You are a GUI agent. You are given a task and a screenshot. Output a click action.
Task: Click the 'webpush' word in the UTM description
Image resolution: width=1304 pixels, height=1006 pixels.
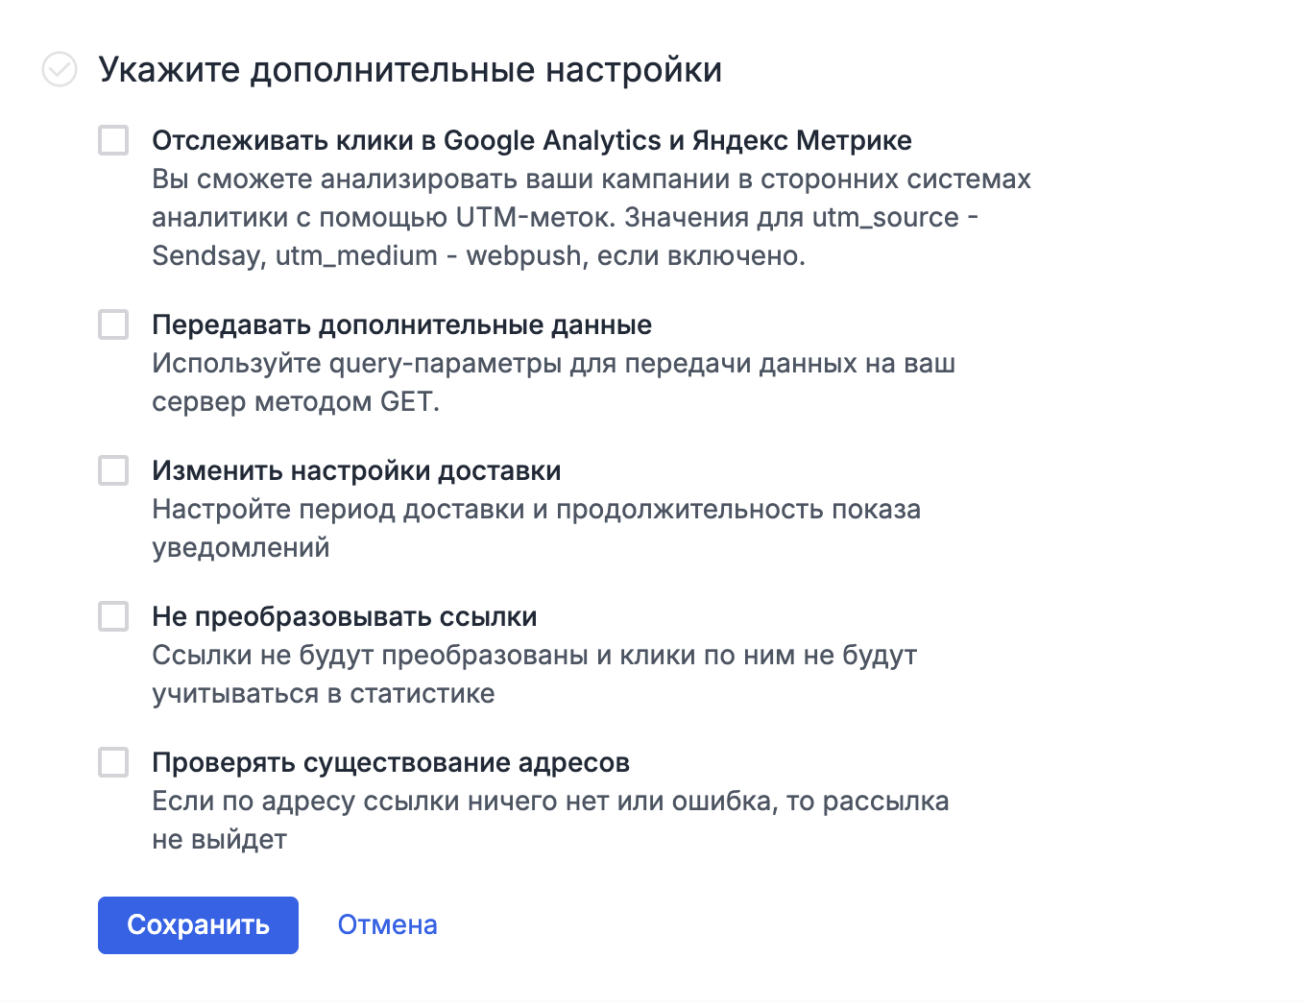tap(523, 256)
